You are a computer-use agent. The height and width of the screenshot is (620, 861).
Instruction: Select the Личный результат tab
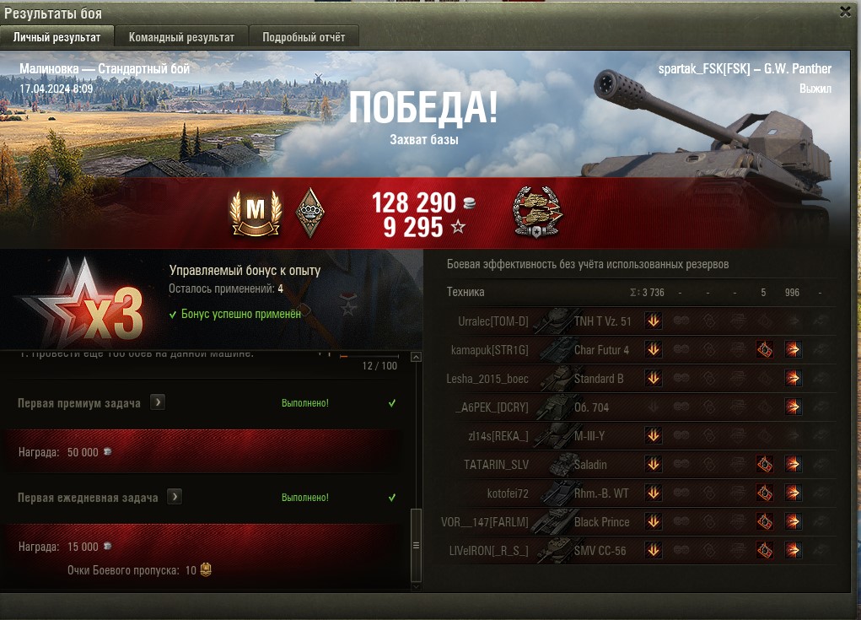57,37
